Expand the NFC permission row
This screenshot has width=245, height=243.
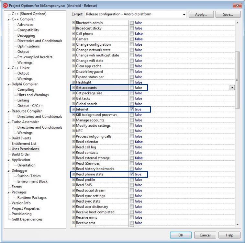point(73,131)
